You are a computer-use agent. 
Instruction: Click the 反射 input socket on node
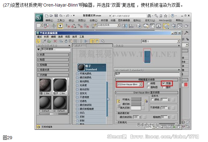(77, 117)
